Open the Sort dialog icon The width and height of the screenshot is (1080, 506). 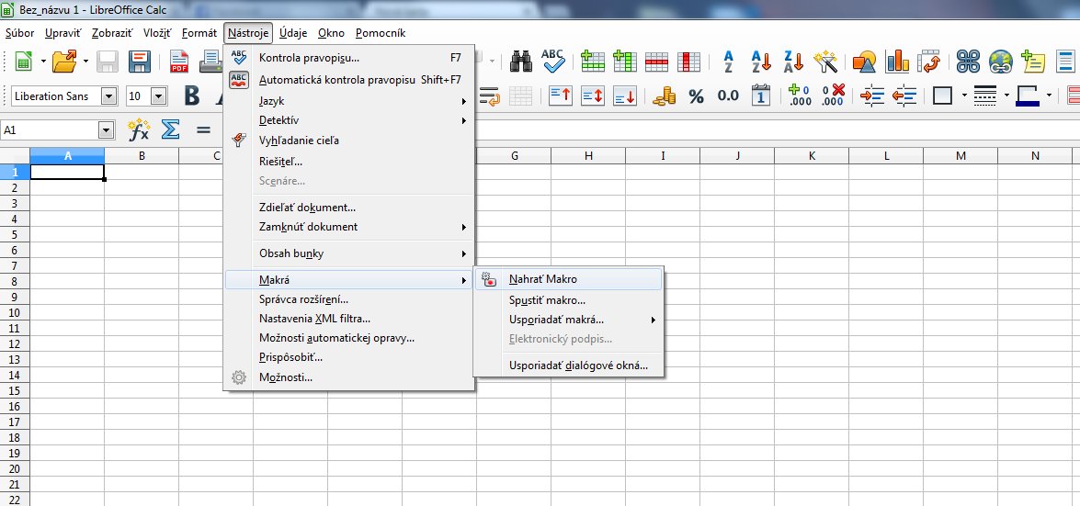coord(729,62)
